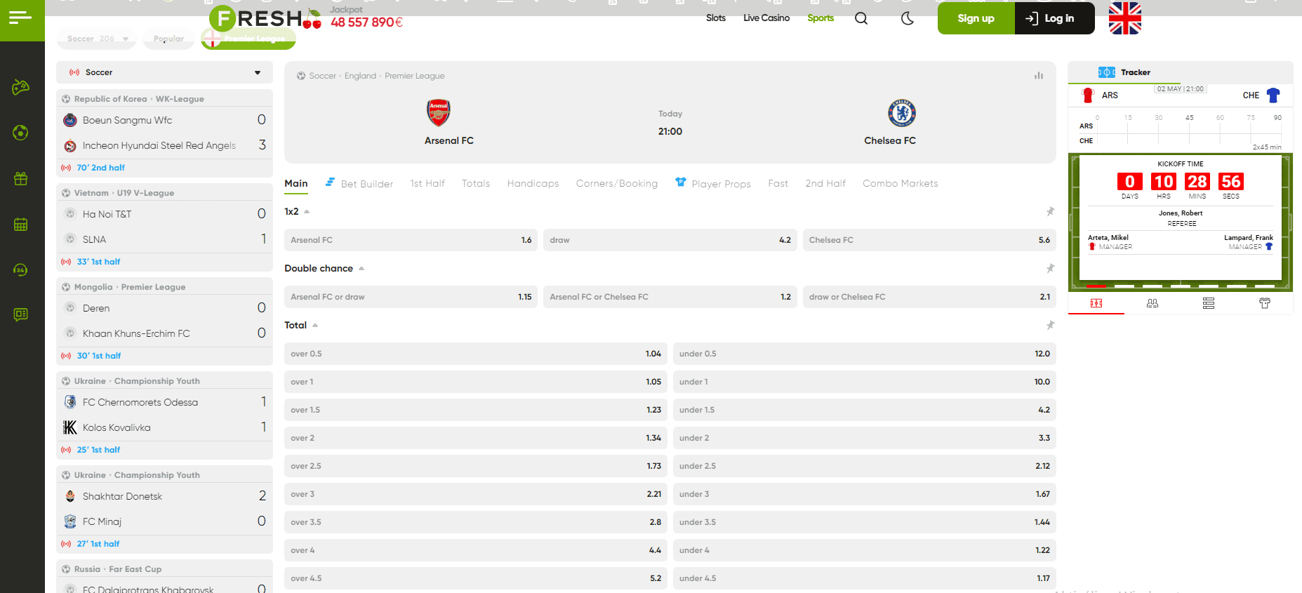Open the news sidebar icon

pos(20,314)
